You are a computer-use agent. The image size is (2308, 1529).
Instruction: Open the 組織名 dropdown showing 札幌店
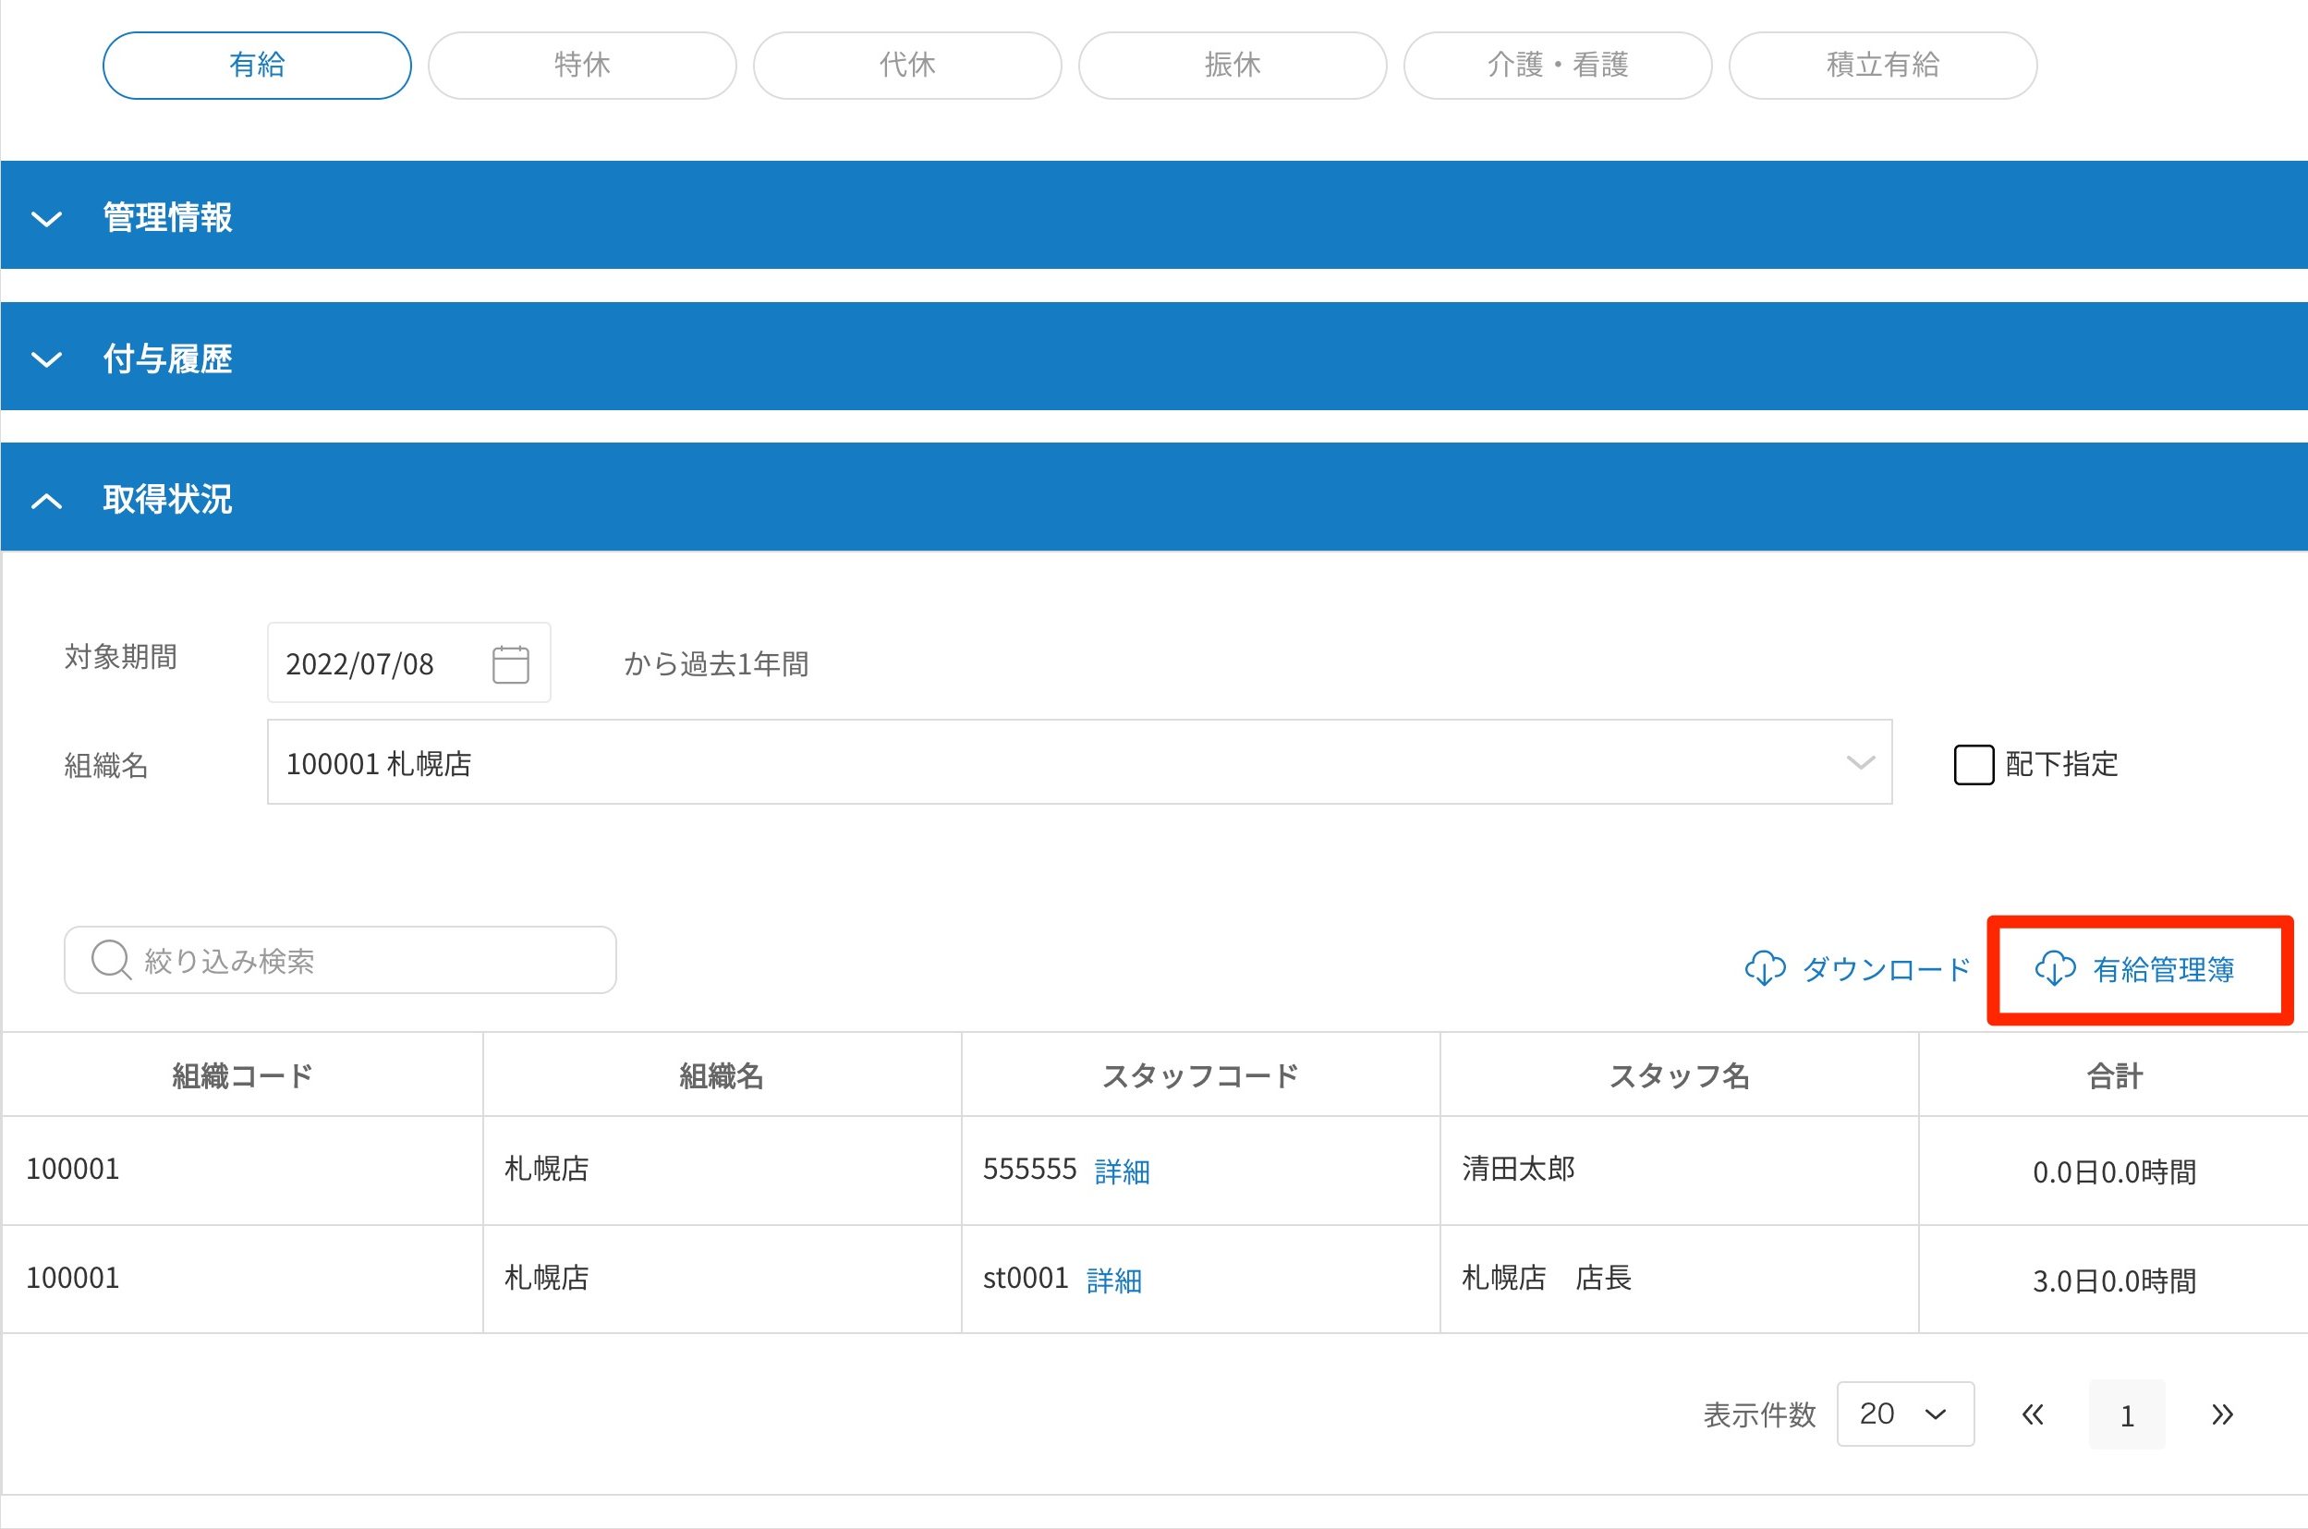(1078, 762)
